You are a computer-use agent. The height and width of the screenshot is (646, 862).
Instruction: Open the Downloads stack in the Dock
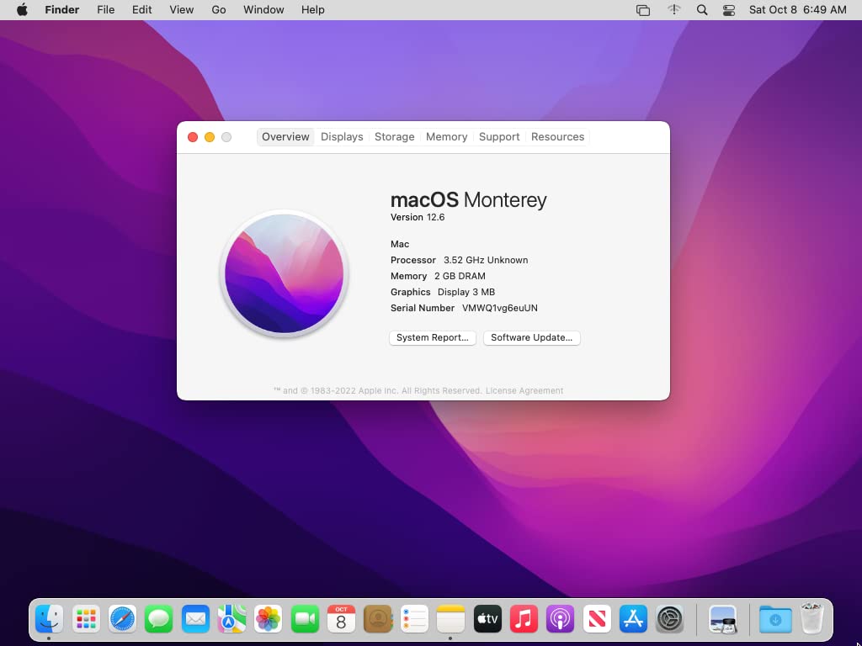(774, 619)
